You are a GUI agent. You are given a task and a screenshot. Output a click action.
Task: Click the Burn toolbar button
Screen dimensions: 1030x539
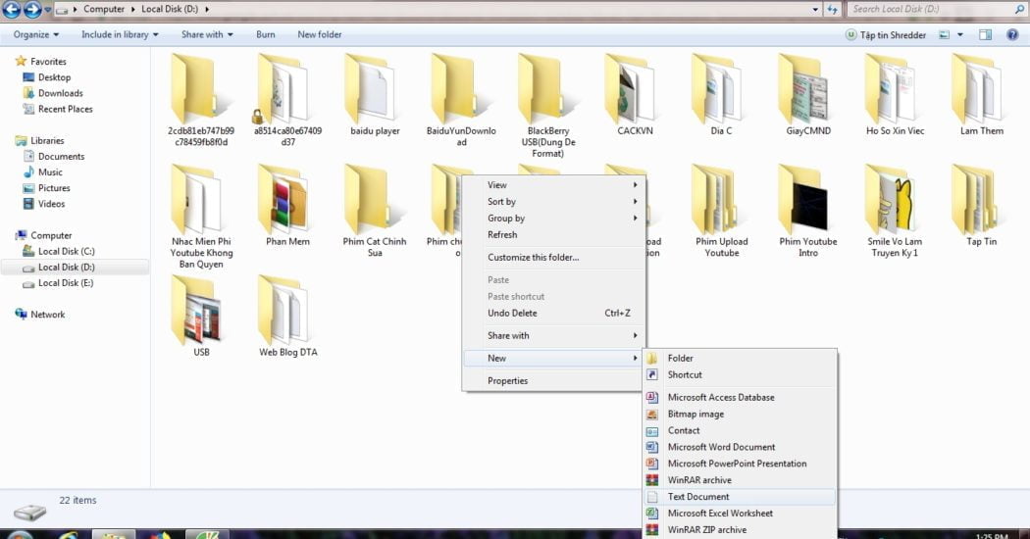tap(266, 35)
